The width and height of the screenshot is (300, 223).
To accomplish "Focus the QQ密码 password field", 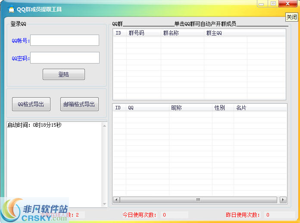I will [x=65, y=57].
